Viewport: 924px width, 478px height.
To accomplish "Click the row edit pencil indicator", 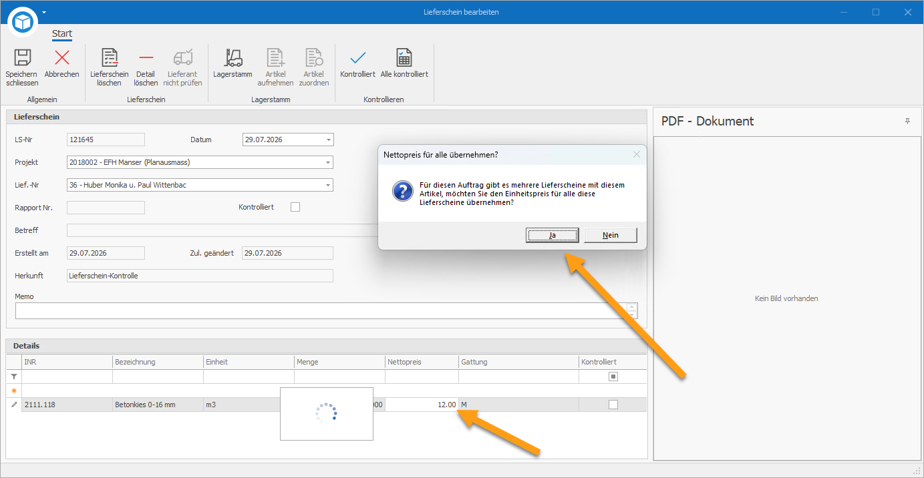I will pos(14,405).
